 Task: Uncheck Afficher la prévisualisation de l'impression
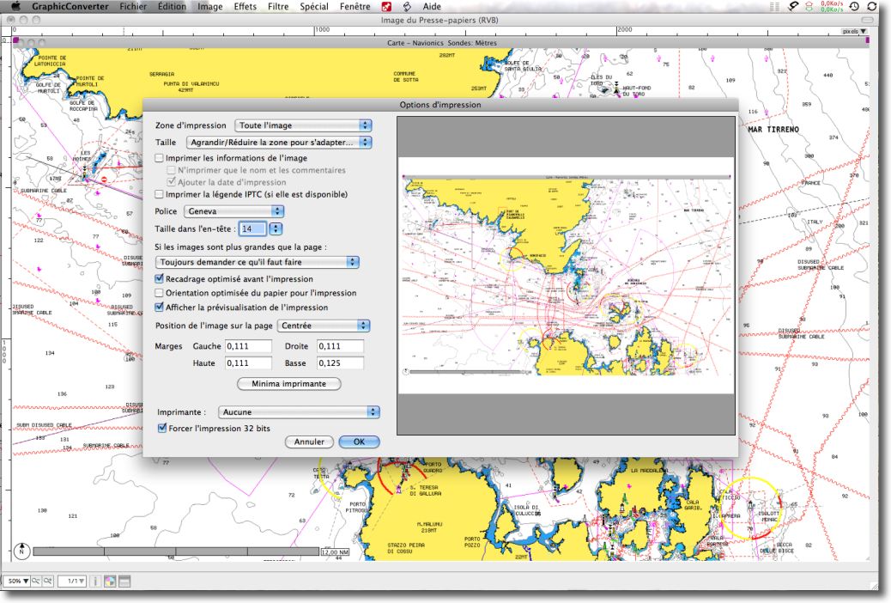(159, 308)
